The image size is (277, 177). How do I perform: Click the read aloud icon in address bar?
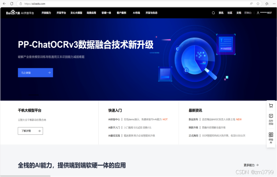click(x=251, y=4)
